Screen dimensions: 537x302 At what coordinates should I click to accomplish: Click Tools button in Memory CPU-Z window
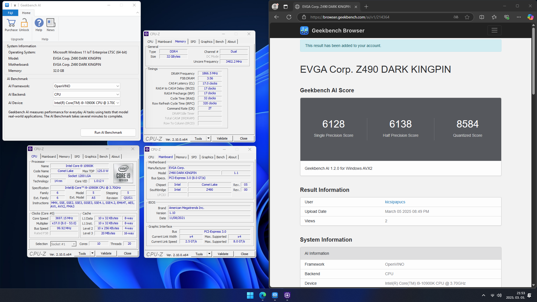click(198, 138)
